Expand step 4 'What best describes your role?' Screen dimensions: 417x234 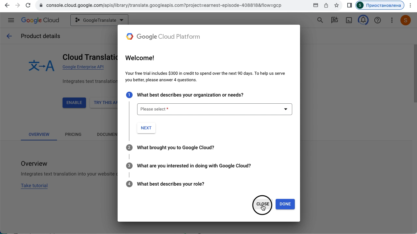click(170, 184)
